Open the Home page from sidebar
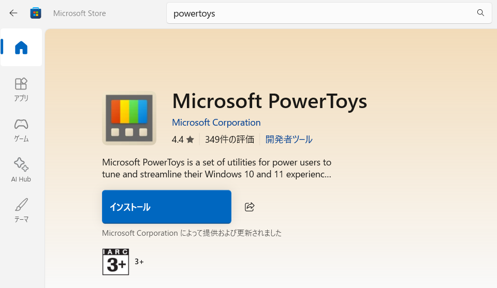 (x=21, y=48)
